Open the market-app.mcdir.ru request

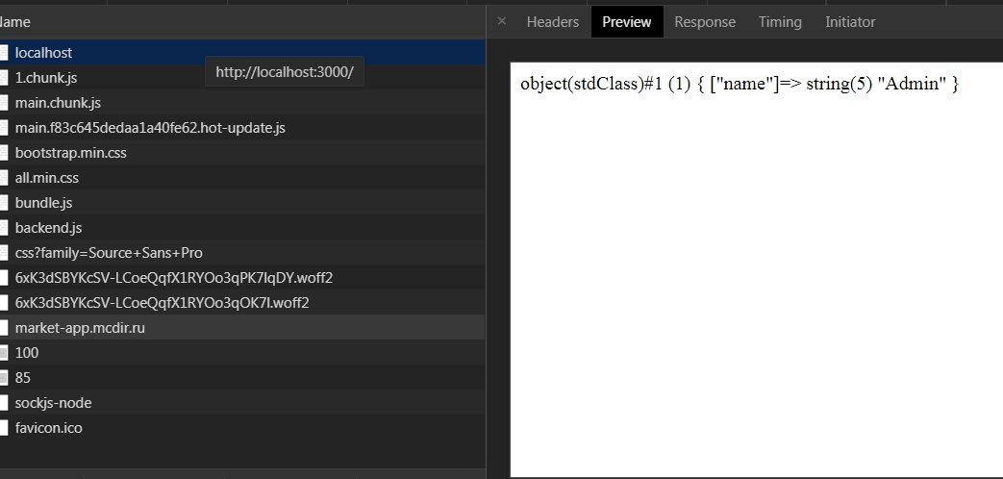pos(242,327)
